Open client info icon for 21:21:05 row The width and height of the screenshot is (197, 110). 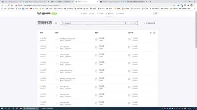pos(129,47)
